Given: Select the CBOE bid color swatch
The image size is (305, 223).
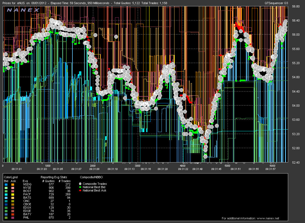Looking at the screenshot, I should pyautogui.click(x=6, y=204).
